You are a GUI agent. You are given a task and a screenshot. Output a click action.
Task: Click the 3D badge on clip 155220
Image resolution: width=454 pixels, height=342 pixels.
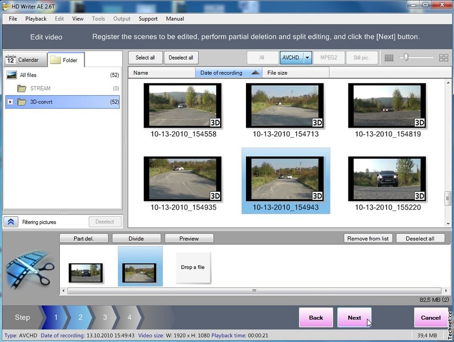(420, 196)
